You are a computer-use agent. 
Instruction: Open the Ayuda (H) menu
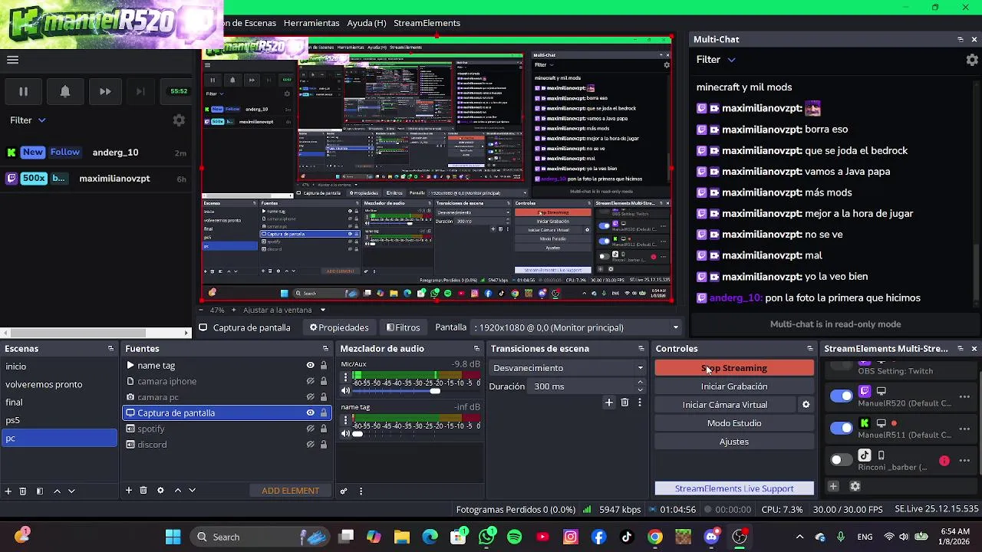pos(367,23)
